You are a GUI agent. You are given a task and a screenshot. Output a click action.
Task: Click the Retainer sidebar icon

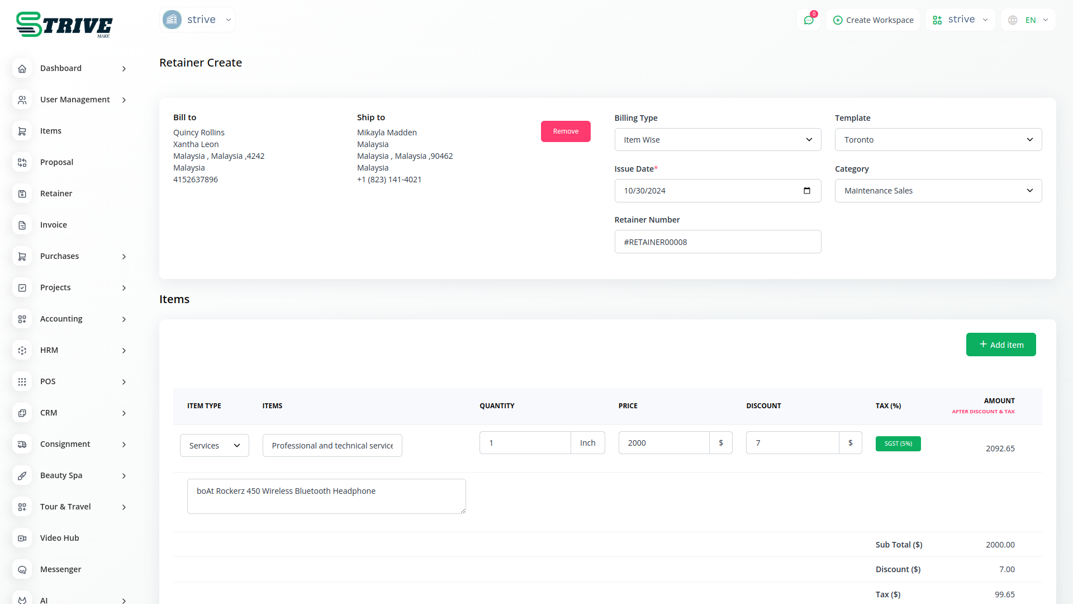click(x=22, y=194)
